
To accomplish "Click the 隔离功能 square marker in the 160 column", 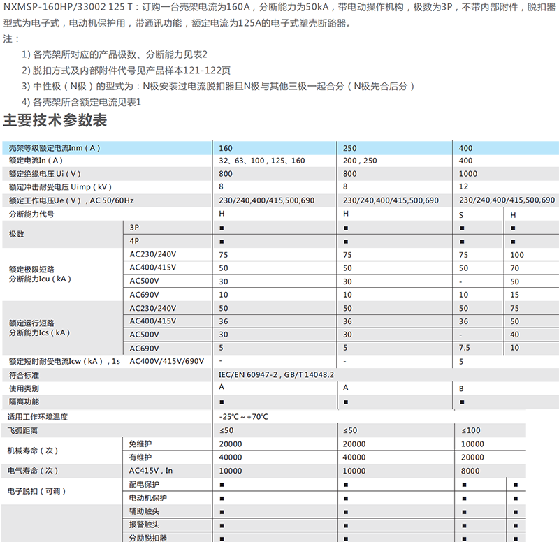I will click(x=222, y=402).
